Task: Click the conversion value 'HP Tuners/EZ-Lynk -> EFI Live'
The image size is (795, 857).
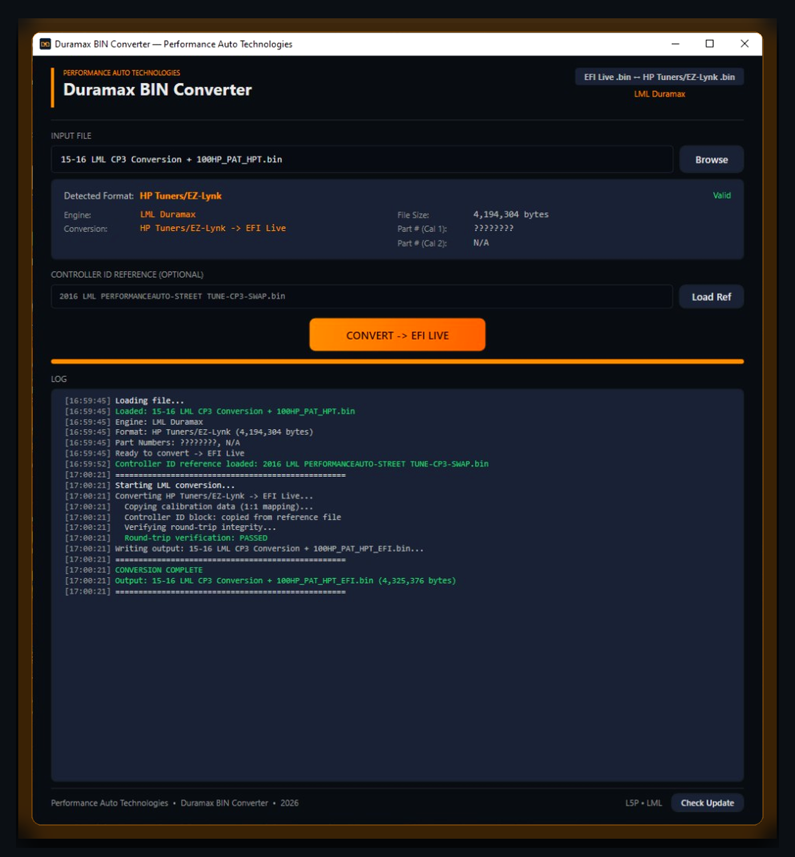Action: click(x=213, y=228)
